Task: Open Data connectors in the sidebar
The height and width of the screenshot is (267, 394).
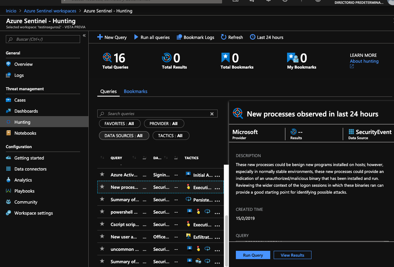Action: point(30,169)
